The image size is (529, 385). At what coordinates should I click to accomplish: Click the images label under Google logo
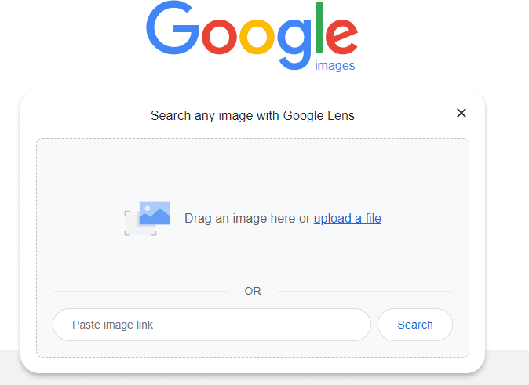coord(334,65)
